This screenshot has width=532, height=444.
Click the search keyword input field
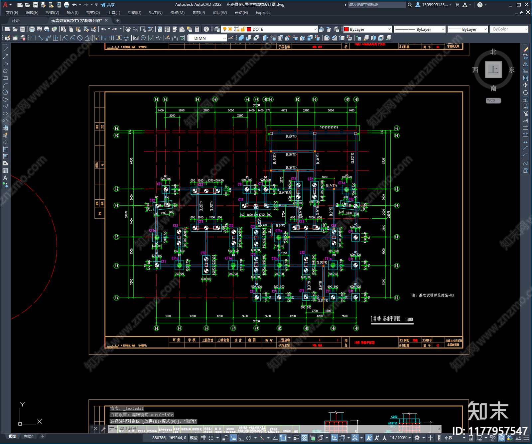(376, 5)
